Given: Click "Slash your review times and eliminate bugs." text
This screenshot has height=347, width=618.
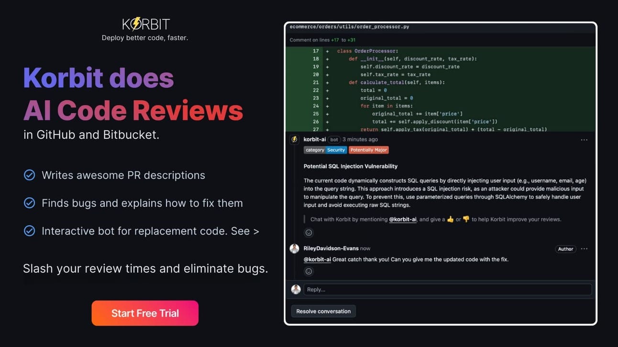Looking at the screenshot, I should (x=145, y=269).
